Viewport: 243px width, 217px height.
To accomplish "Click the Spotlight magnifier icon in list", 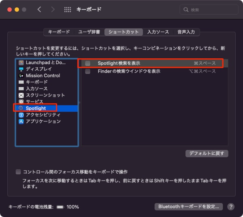I will [x=21, y=108].
